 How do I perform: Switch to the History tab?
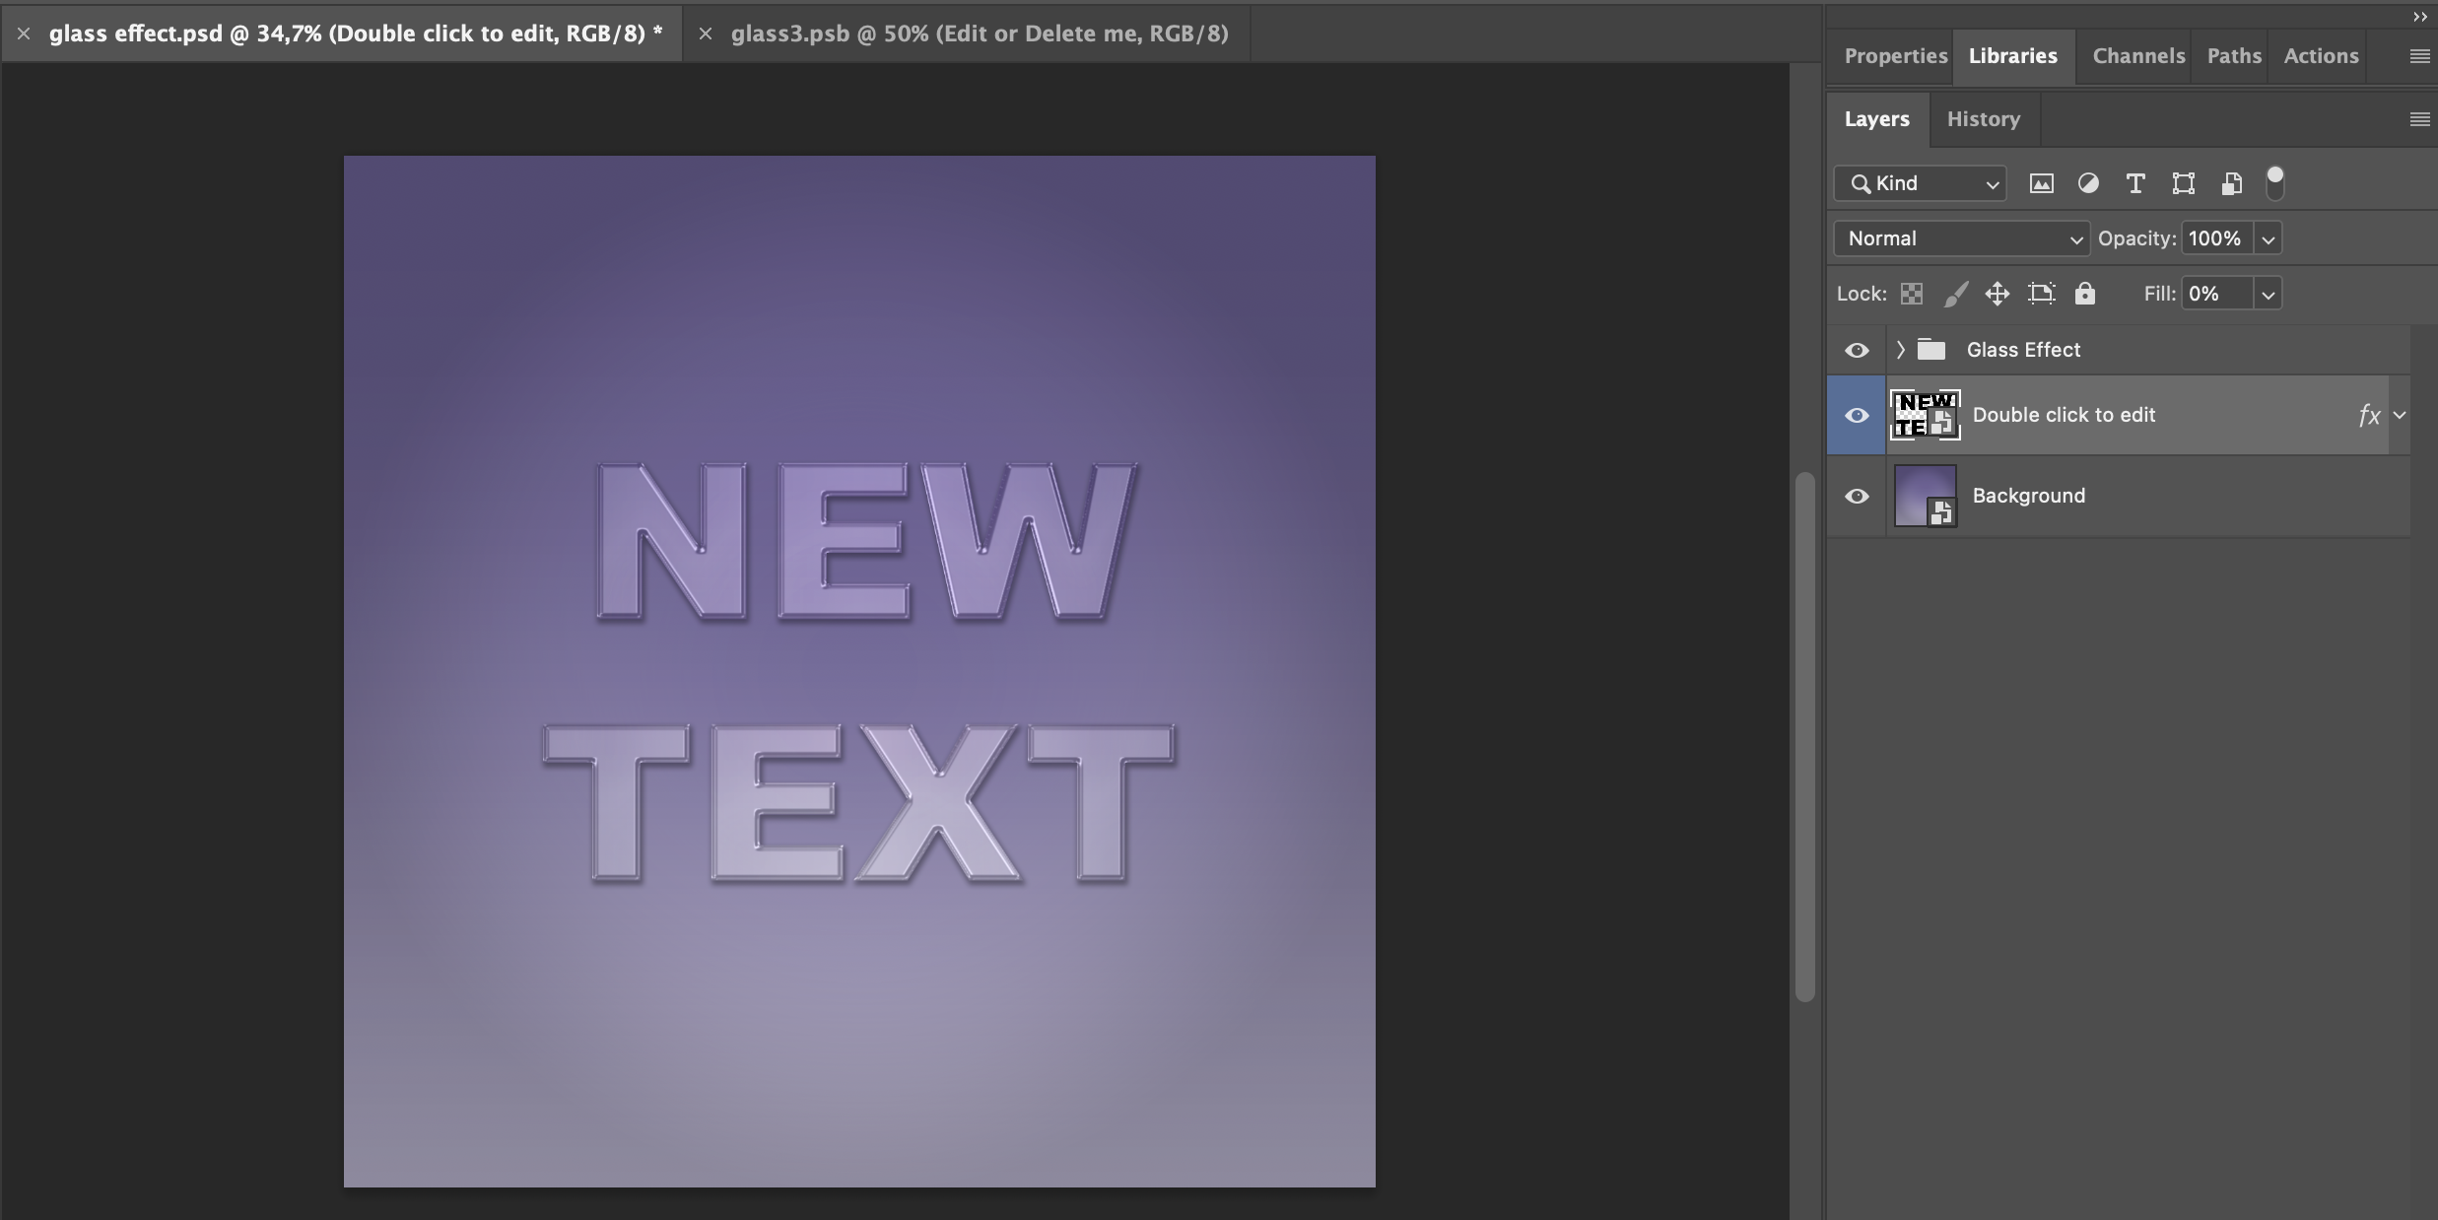click(1983, 119)
